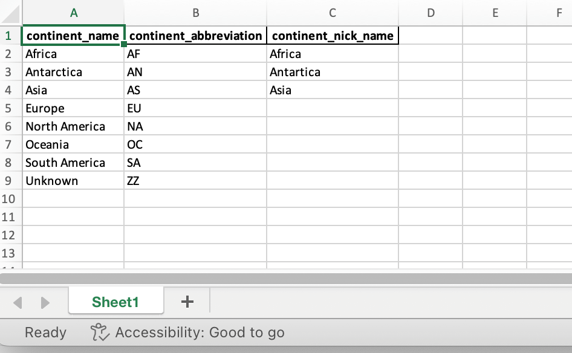This screenshot has width=572, height=353.
Task: Select the cell containing Antartica
Action: coord(333,72)
